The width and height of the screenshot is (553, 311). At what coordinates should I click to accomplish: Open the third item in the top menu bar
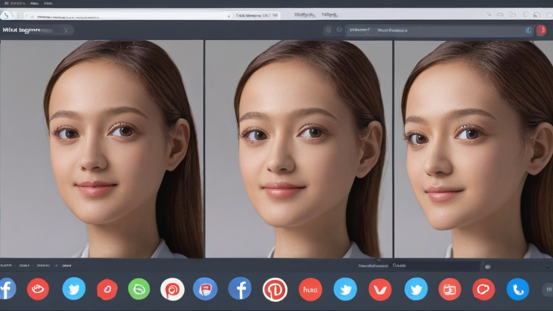48,3
